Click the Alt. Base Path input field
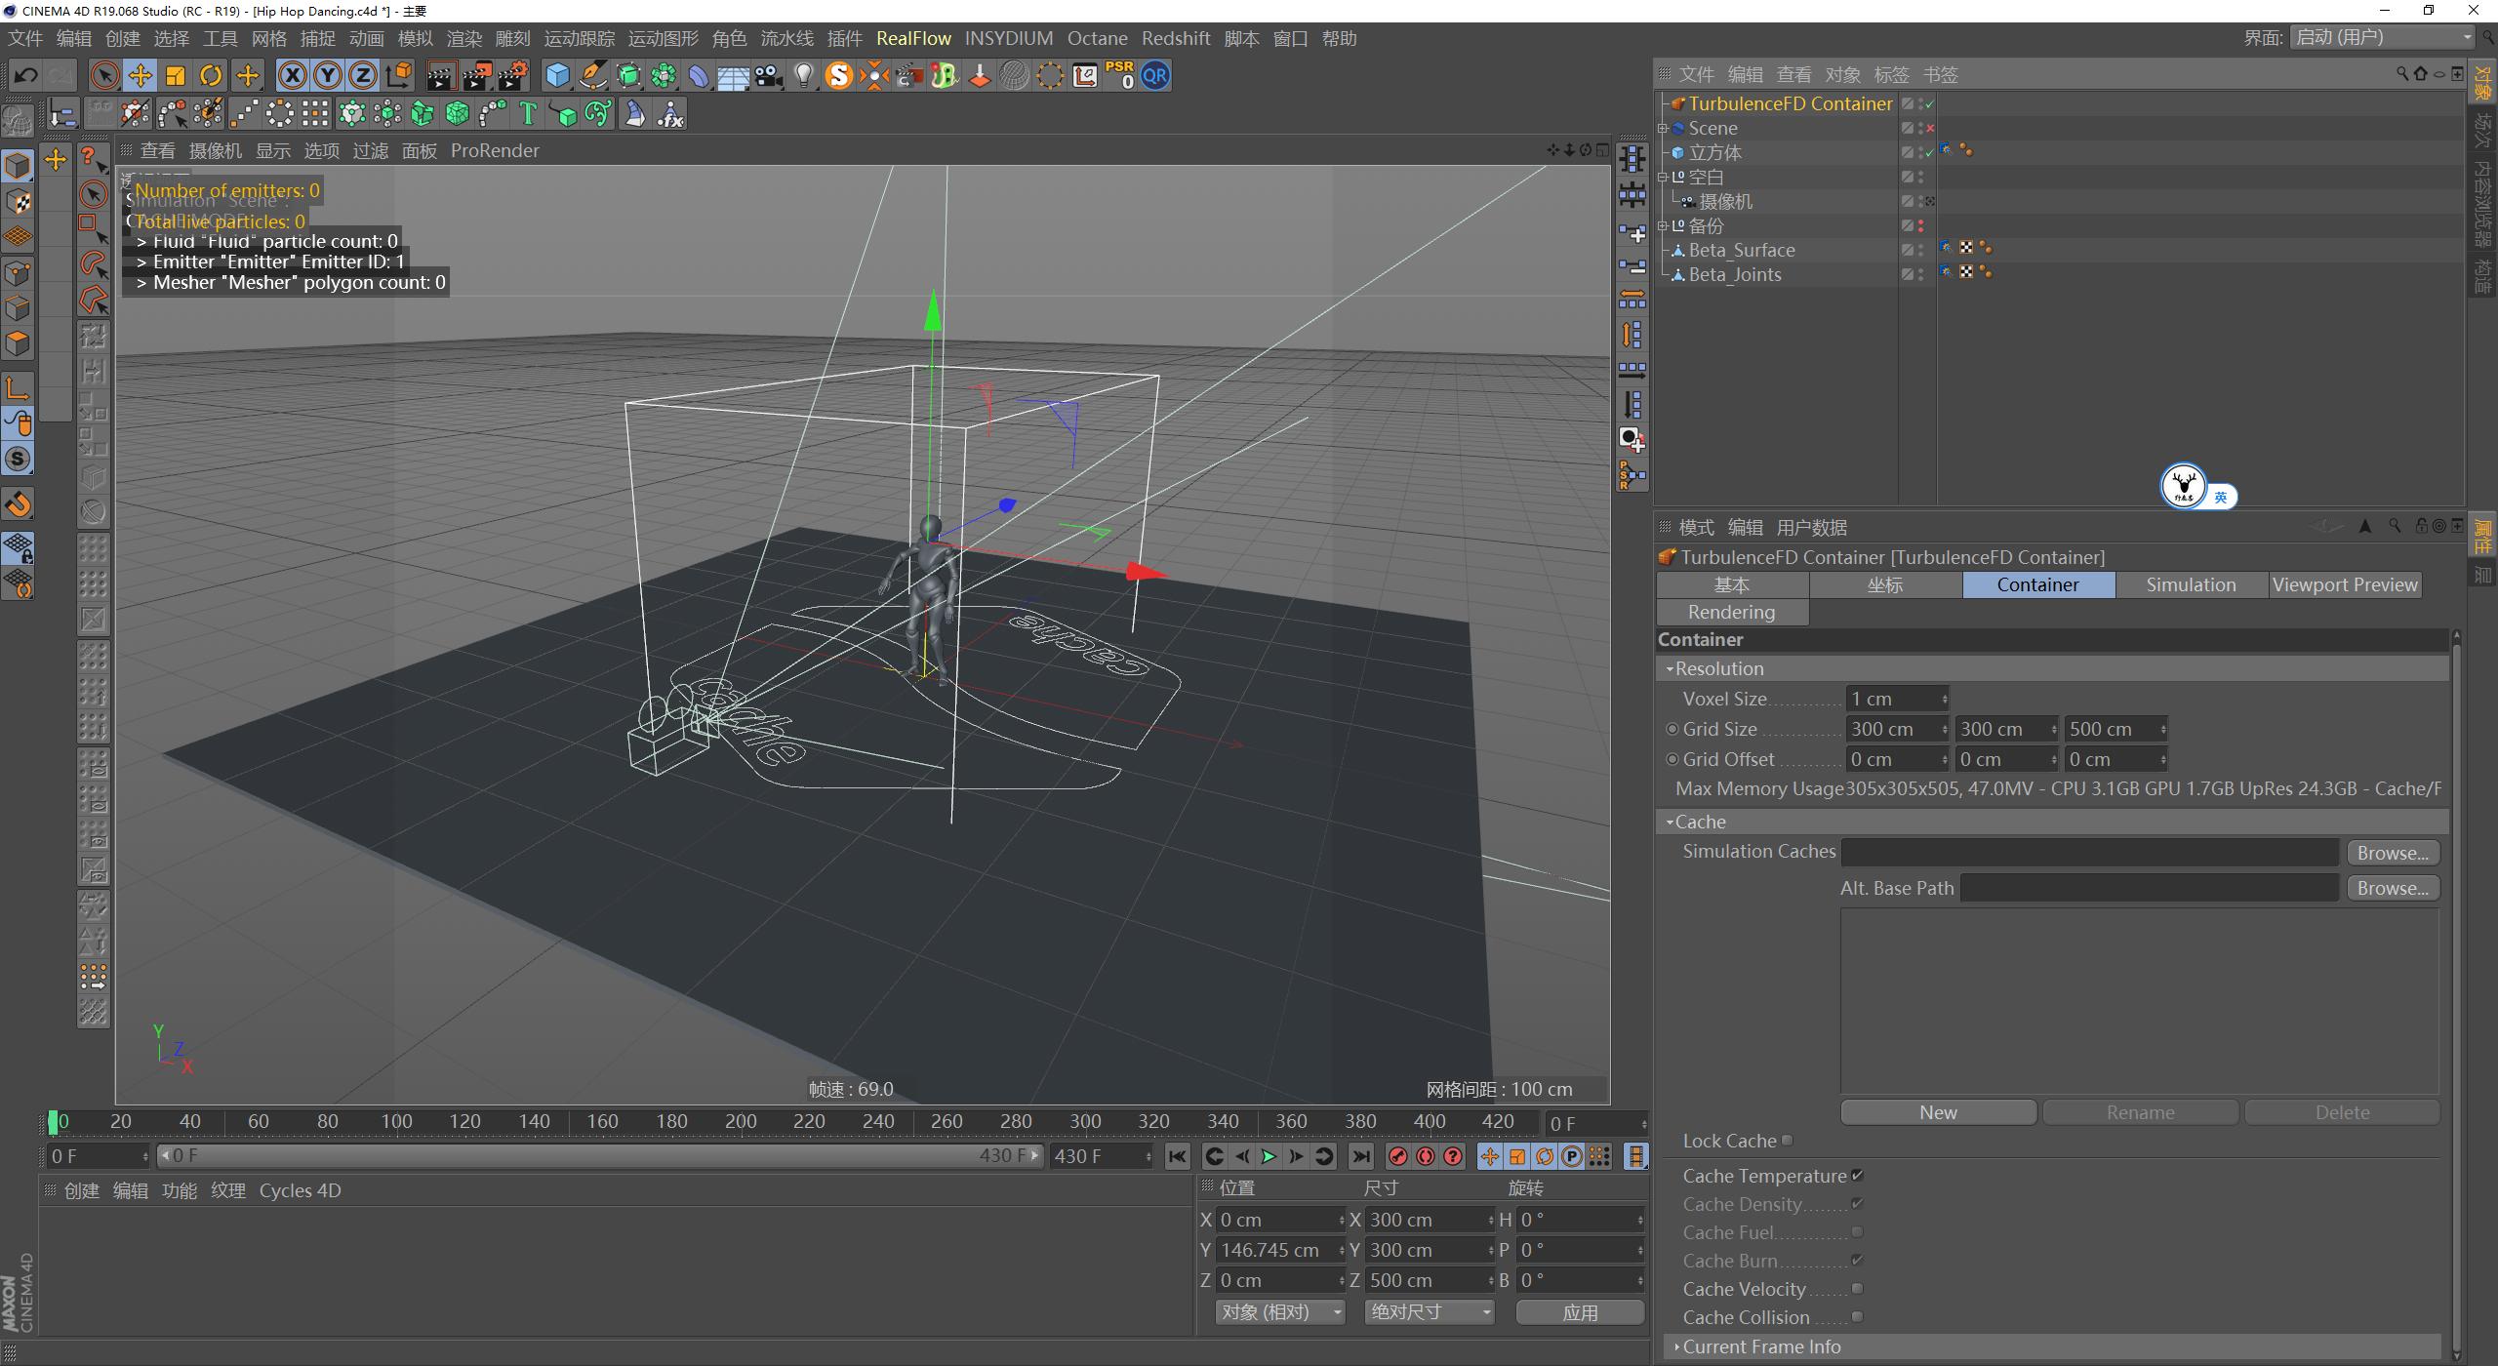This screenshot has width=2498, height=1366. click(x=2147, y=887)
